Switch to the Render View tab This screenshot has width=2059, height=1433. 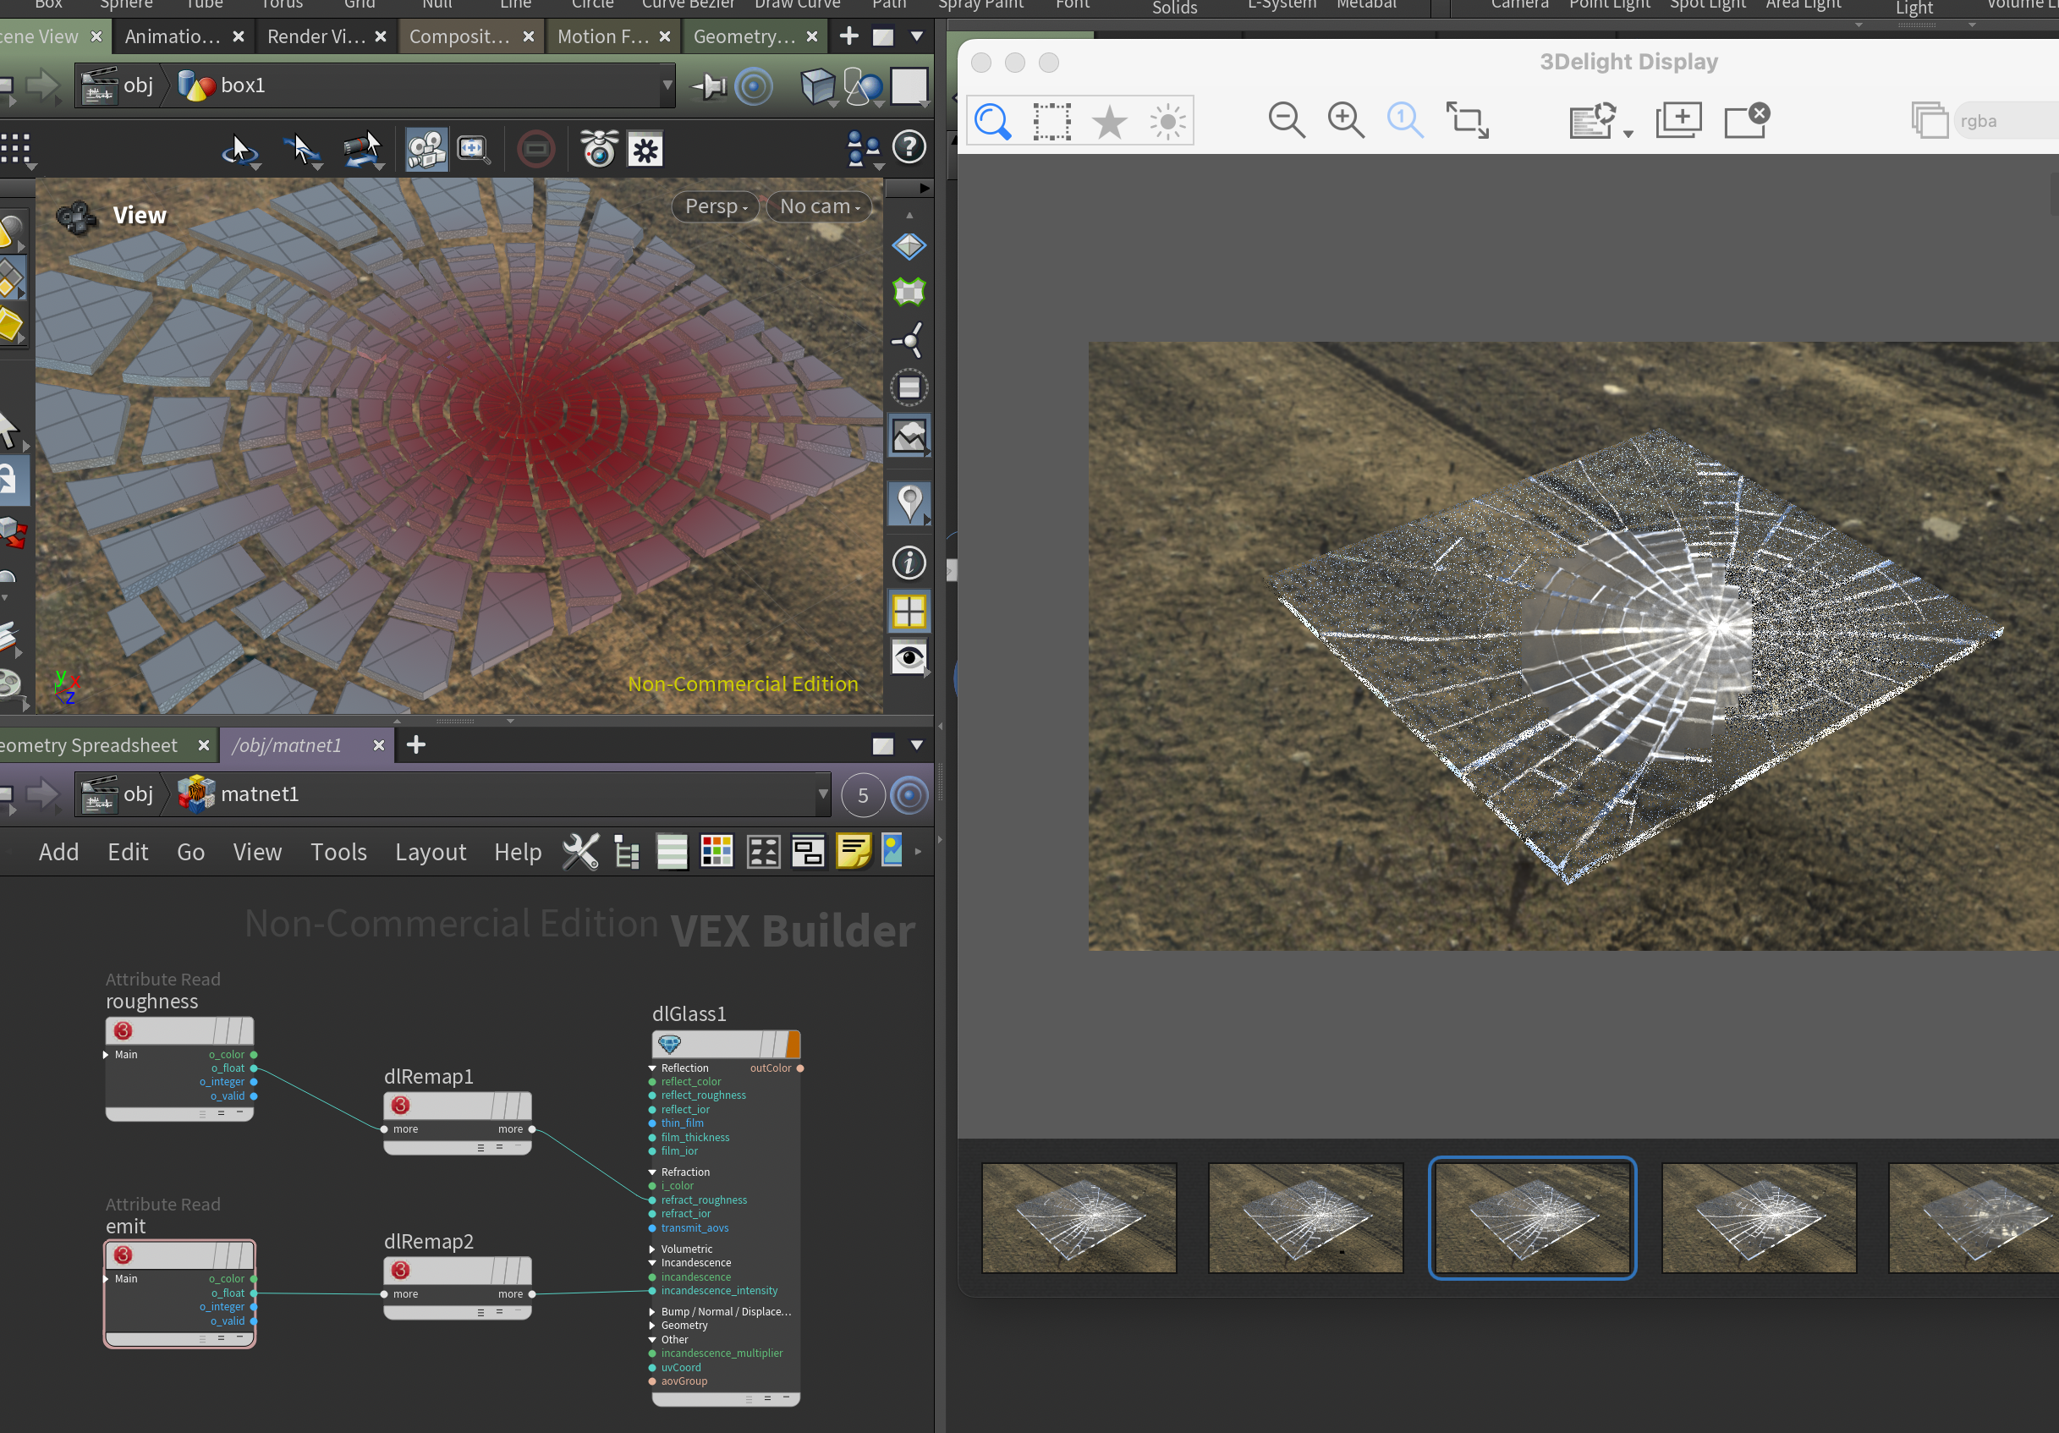point(316,36)
